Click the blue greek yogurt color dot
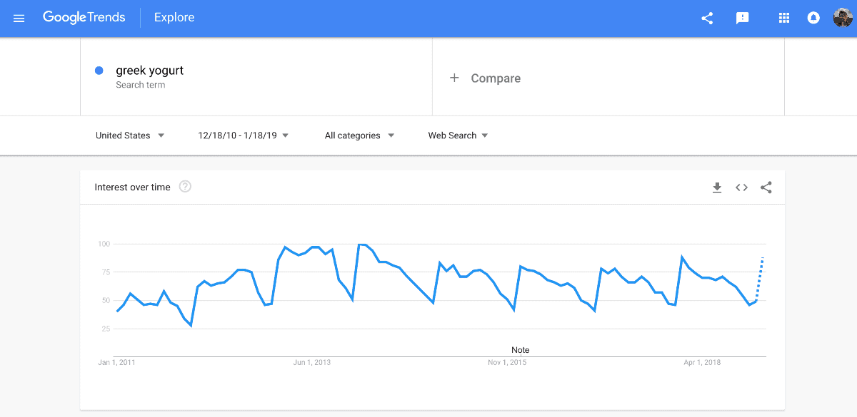The width and height of the screenshot is (857, 417). [99, 71]
